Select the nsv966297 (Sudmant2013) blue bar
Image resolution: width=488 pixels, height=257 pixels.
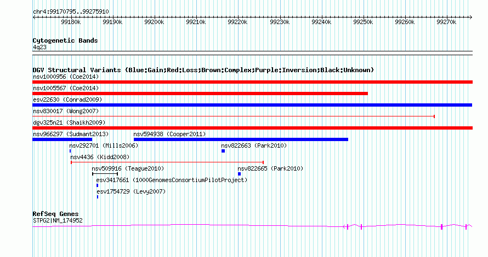pos(63,139)
